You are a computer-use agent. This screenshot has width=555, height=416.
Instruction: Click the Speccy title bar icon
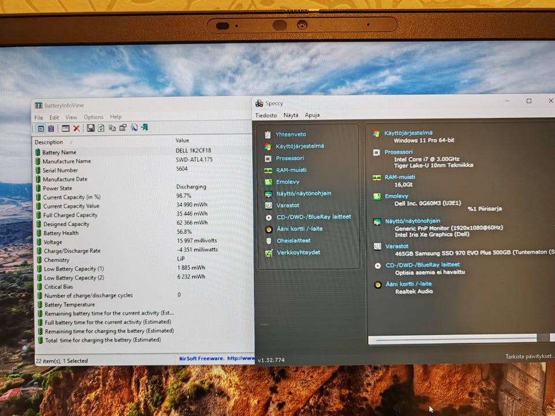(x=259, y=103)
